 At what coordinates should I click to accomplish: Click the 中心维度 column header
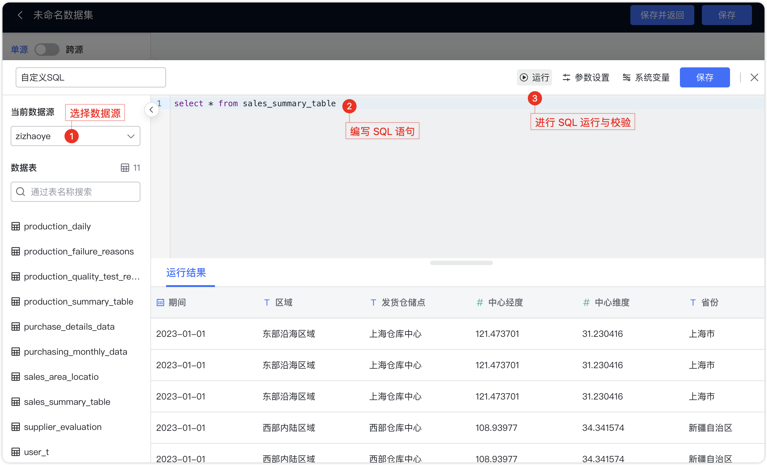click(612, 302)
